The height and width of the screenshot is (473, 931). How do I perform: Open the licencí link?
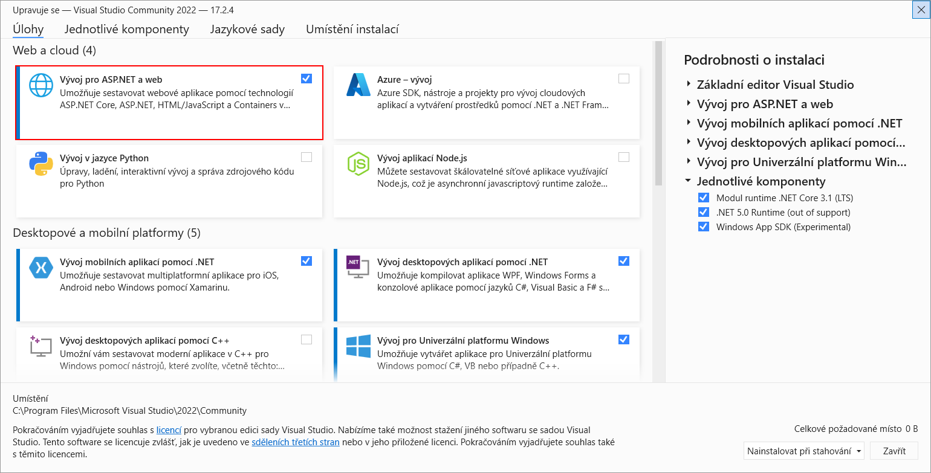click(169, 430)
